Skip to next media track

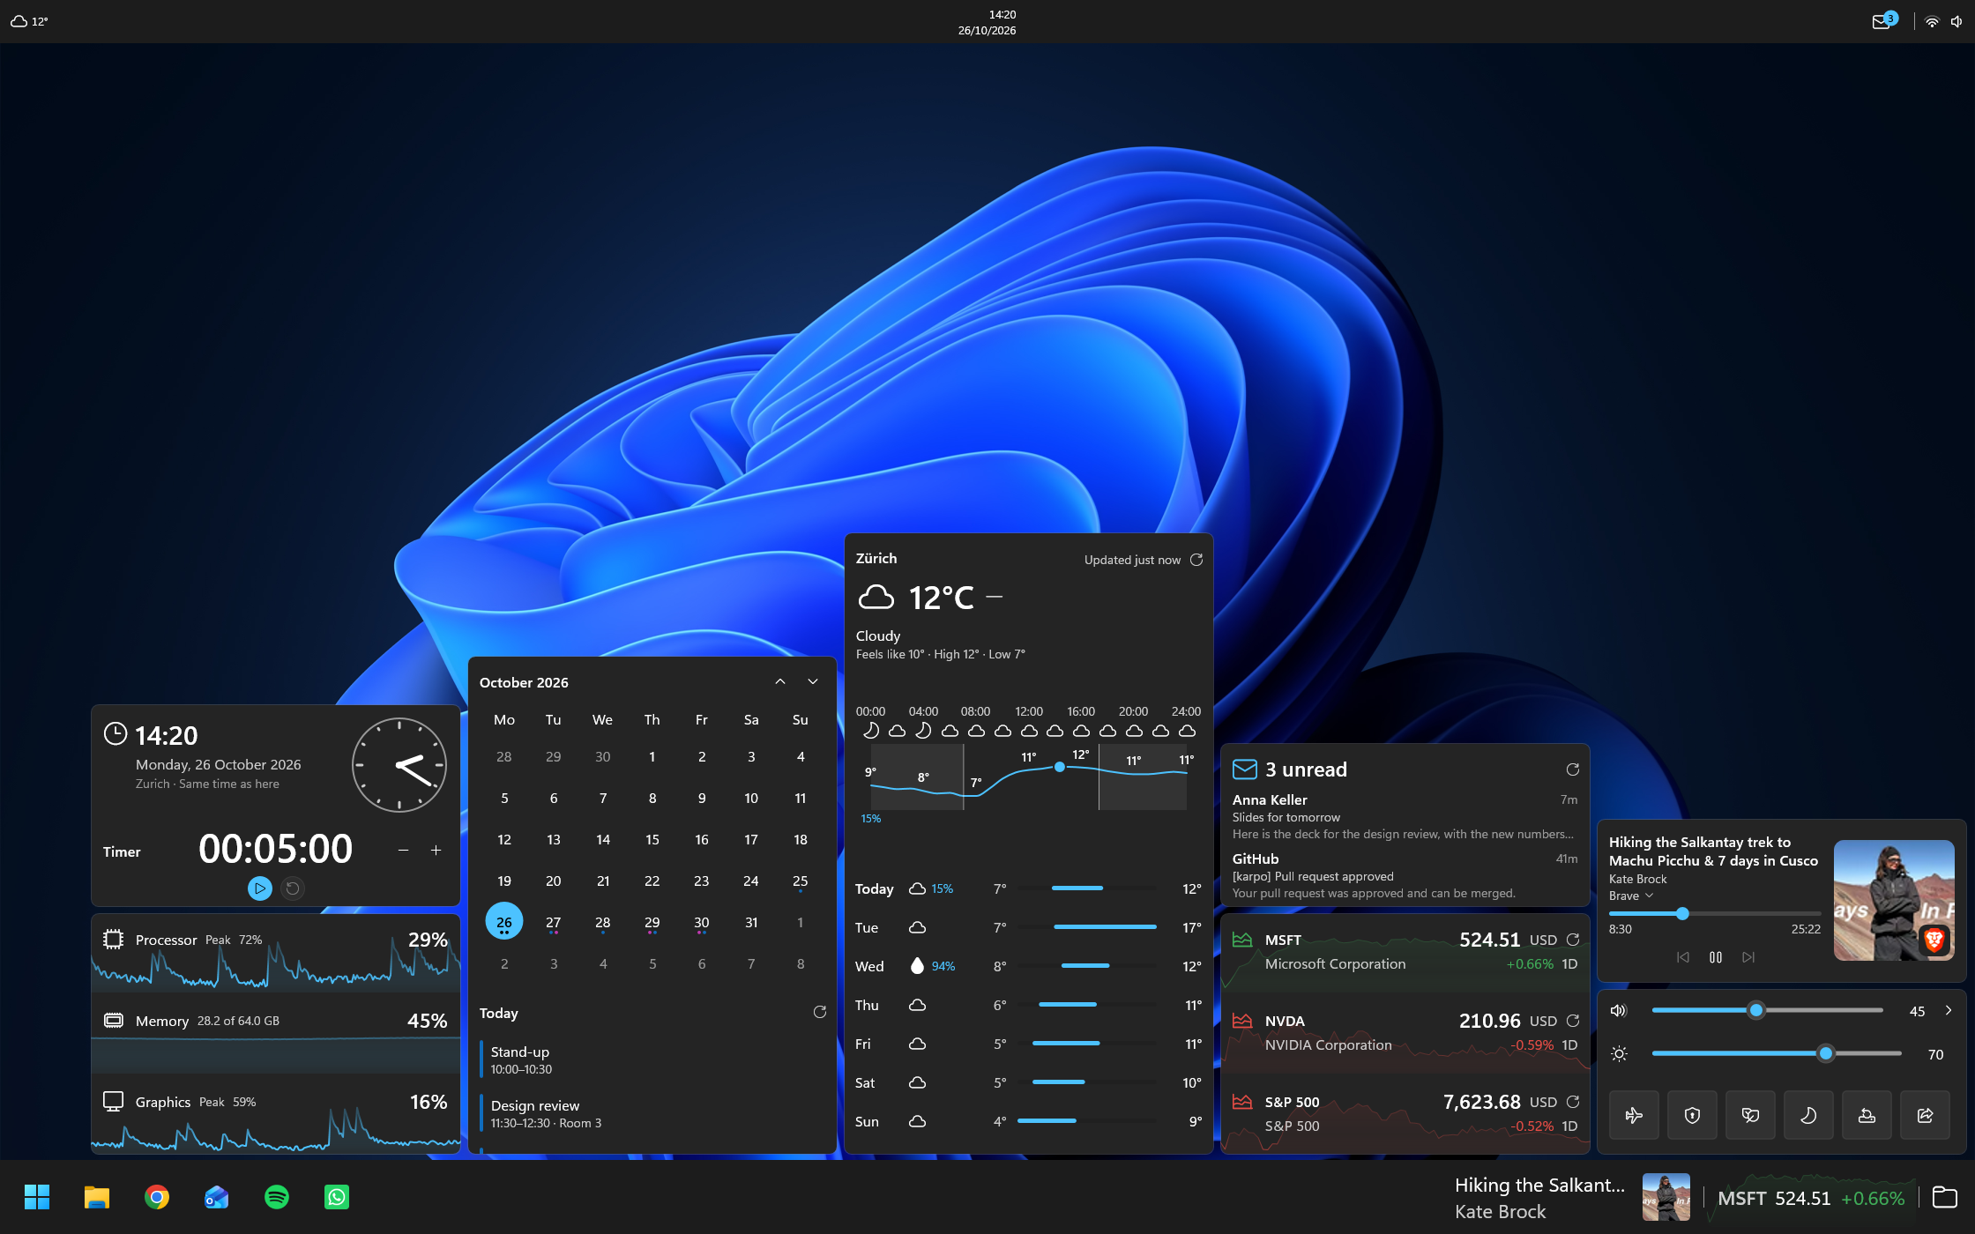coord(1748,957)
